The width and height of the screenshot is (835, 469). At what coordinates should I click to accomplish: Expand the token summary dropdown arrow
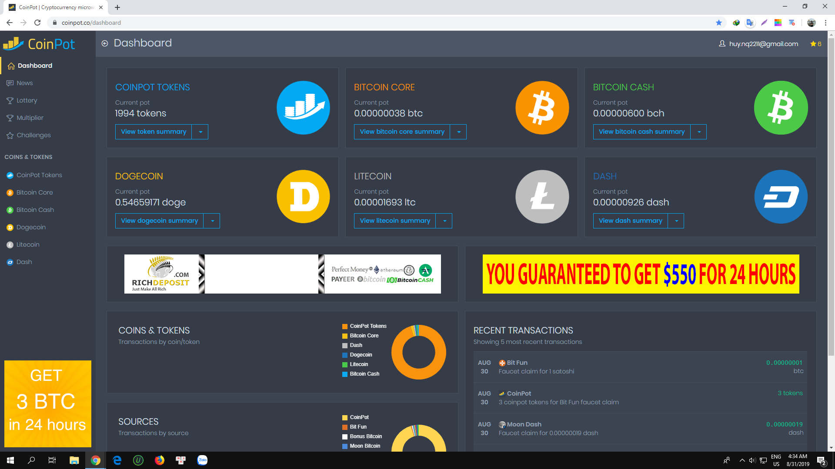(200, 132)
